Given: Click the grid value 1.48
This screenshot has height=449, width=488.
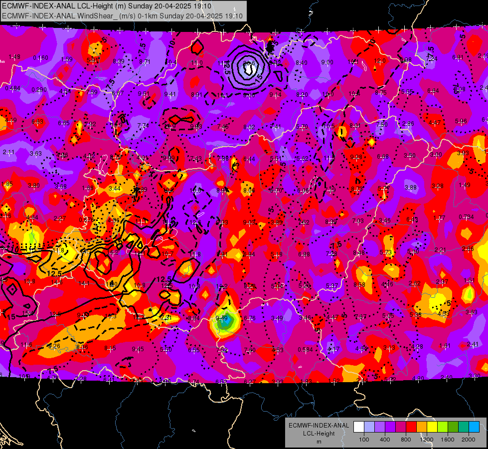Looking at the screenshot, I should (14, 57).
